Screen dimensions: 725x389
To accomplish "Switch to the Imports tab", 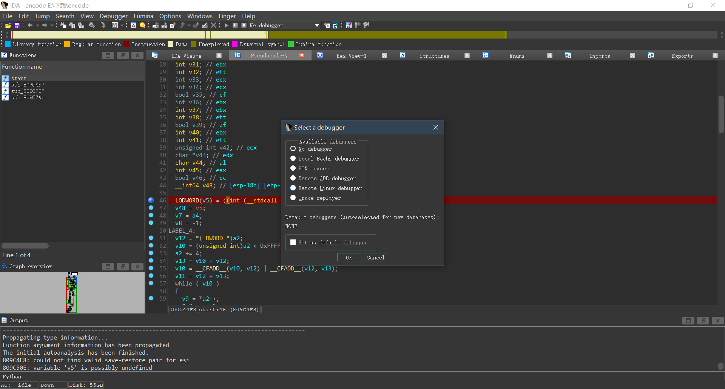I will tap(600, 56).
